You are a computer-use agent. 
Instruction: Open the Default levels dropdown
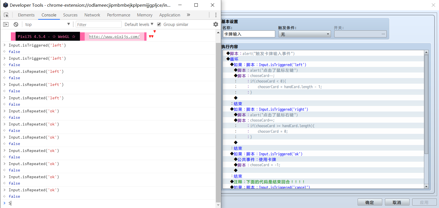coord(139,25)
